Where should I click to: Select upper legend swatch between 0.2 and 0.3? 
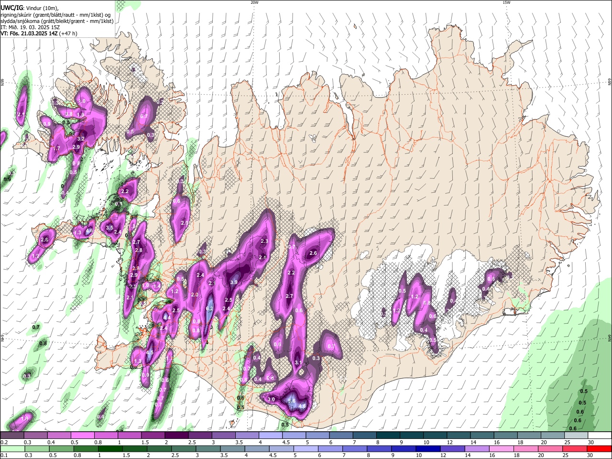tap(12, 436)
